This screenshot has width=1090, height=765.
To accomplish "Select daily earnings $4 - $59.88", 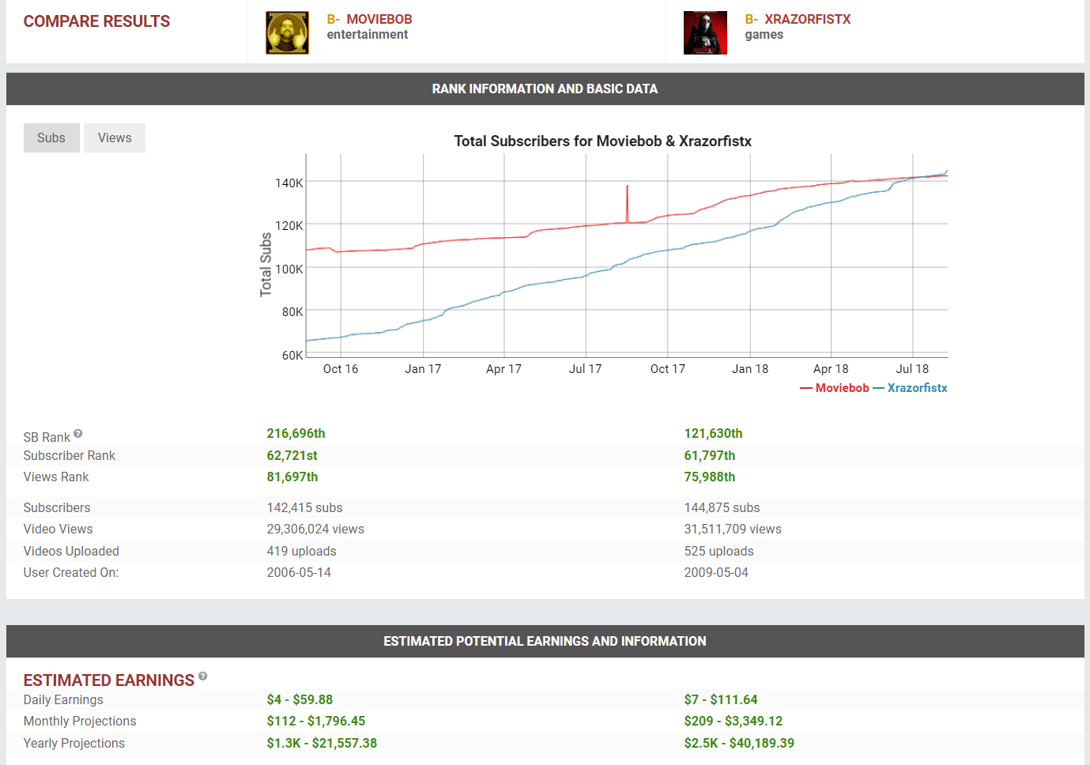I will [300, 699].
